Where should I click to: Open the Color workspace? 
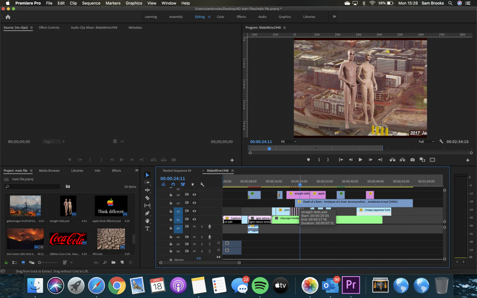(221, 17)
